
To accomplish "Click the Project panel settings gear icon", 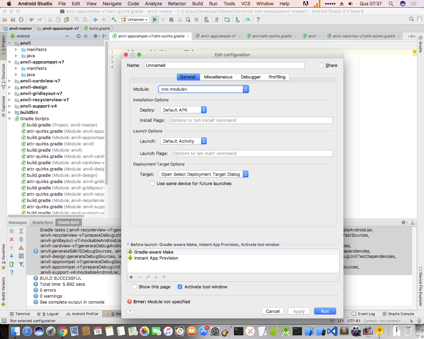I will [x=95, y=36].
